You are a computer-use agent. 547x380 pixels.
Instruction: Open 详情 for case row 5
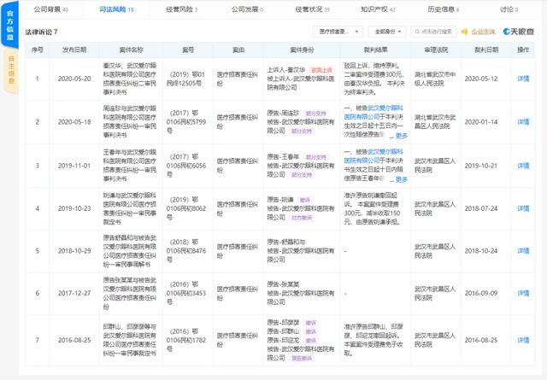523,251
